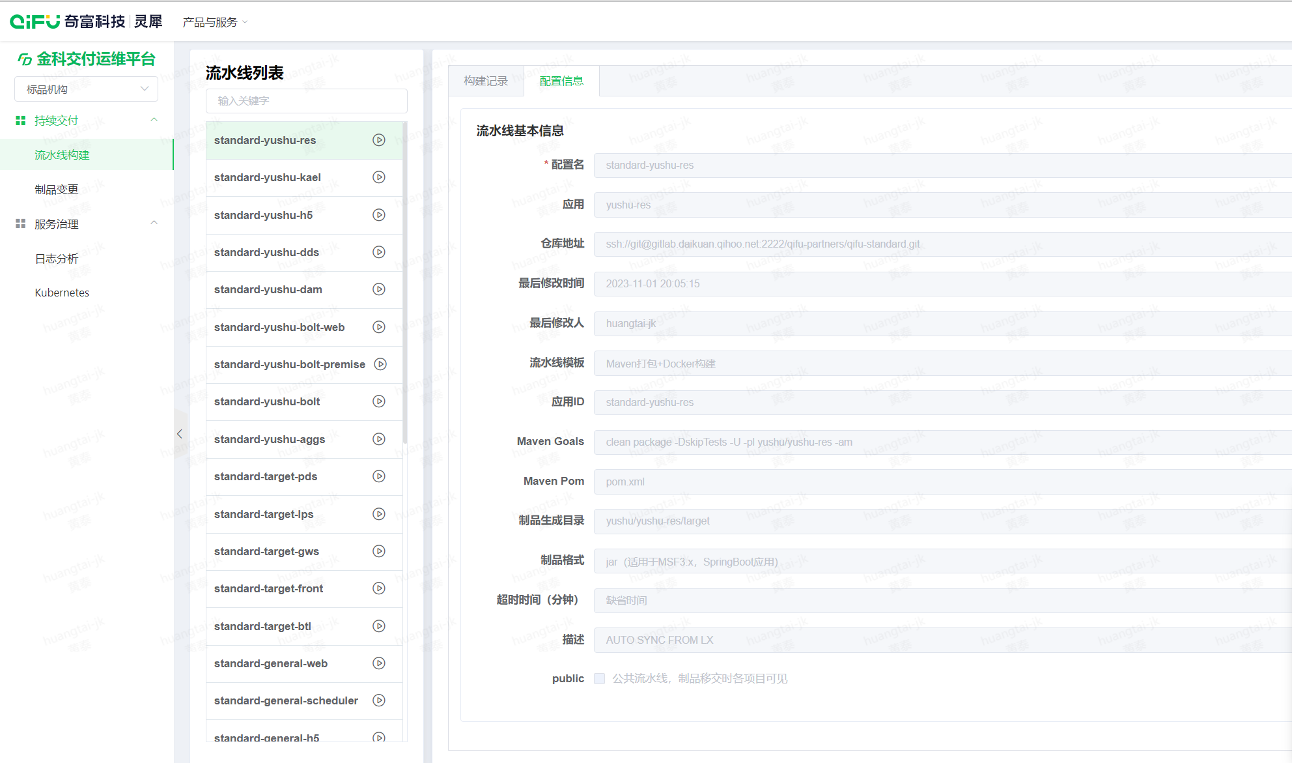The image size is (1292, 763).
Task: Run the standard-yushu-bolt-premise pipeline
Action: click(380, 364)
